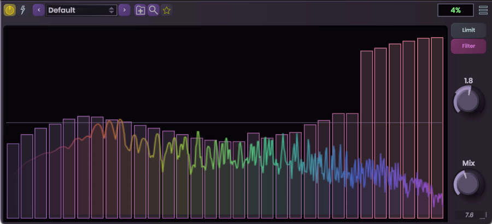Viewport: 492px width, 224px height.
Task: Go to the previous preset
Action: [39, 10]
